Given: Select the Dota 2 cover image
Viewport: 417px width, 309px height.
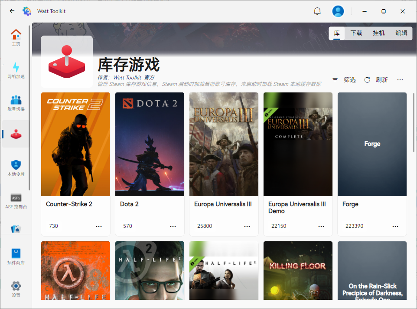Looking at the screenshot, I should (150, 144).
